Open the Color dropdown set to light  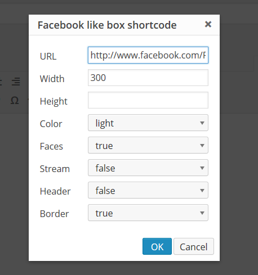[148, 123]
